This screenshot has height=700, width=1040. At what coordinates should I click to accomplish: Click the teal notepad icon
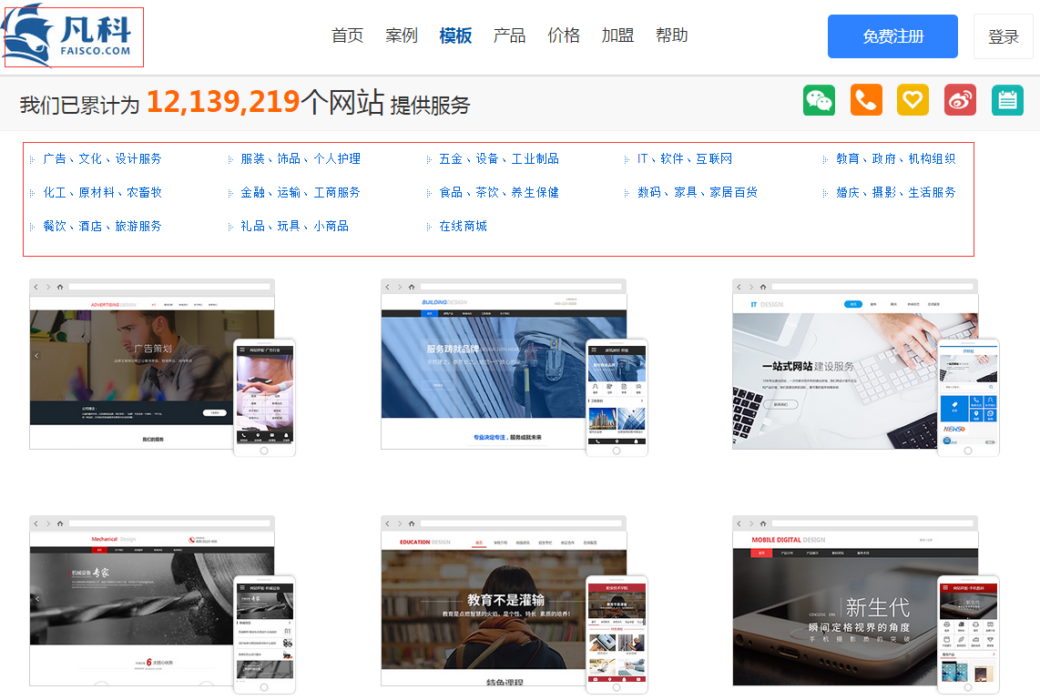tap(1007, 100)
